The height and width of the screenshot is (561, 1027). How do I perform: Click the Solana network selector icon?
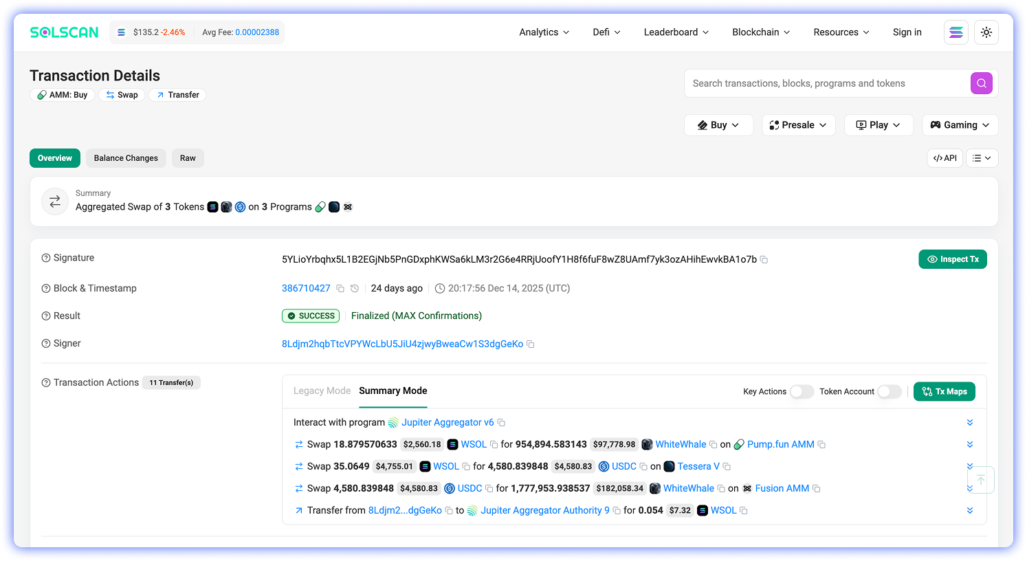click(x=956, y=32)
